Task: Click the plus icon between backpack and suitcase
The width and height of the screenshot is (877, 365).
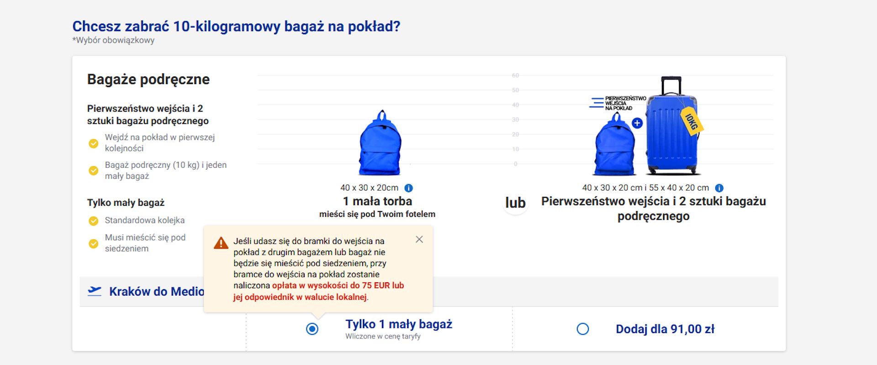Action: tap(637, 123)
